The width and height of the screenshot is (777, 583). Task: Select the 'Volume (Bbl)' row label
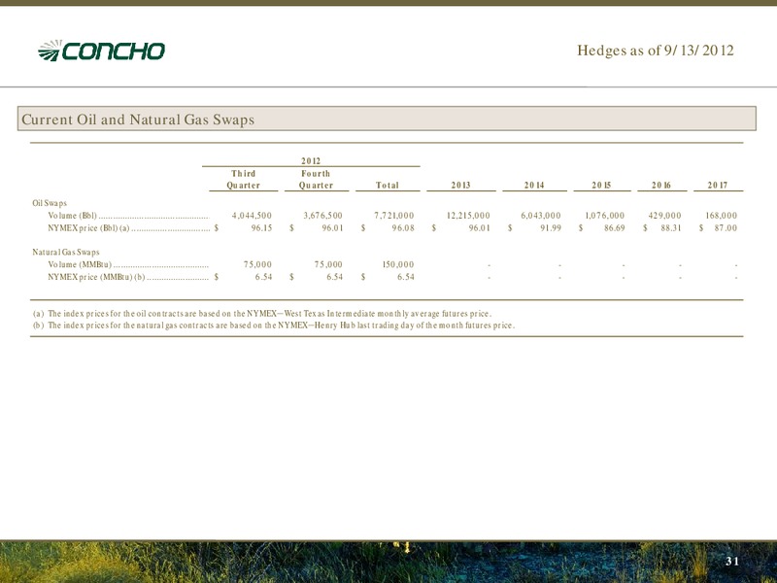coord(72,216)
